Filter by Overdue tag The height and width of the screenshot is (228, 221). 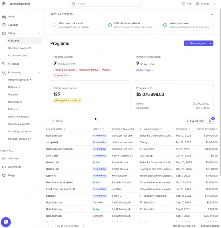tap(106, 70)
